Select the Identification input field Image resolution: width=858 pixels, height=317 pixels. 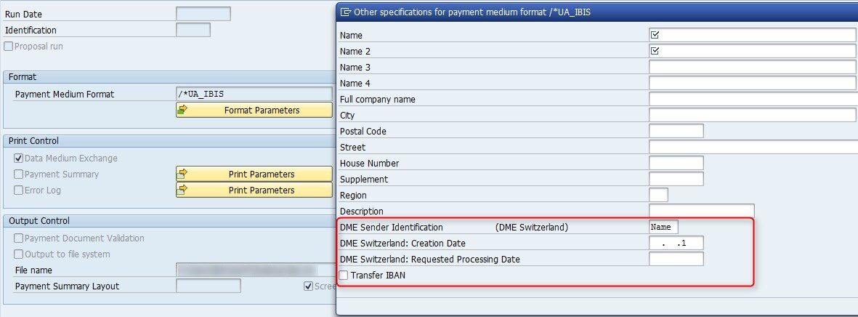(193, 30)
